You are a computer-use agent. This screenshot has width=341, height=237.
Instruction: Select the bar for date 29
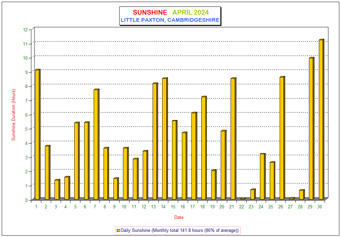point(311,129)
